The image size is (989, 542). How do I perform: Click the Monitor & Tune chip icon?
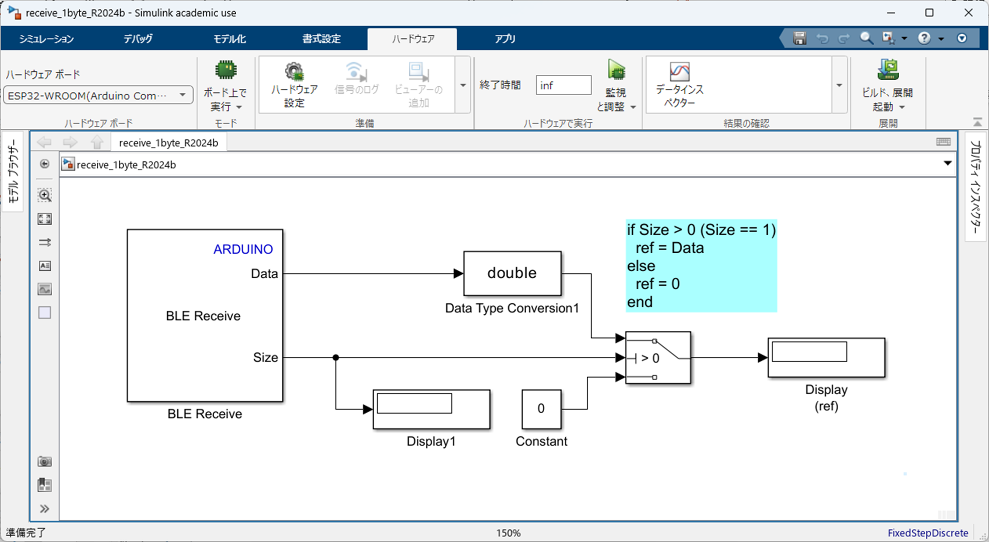616,71
